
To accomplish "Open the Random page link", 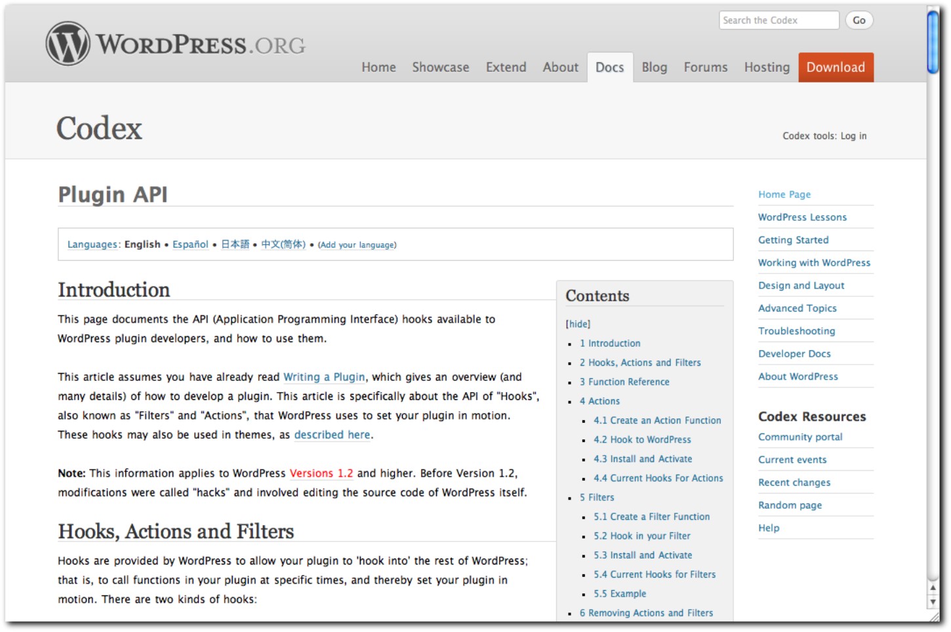I will tap(790, 505).
